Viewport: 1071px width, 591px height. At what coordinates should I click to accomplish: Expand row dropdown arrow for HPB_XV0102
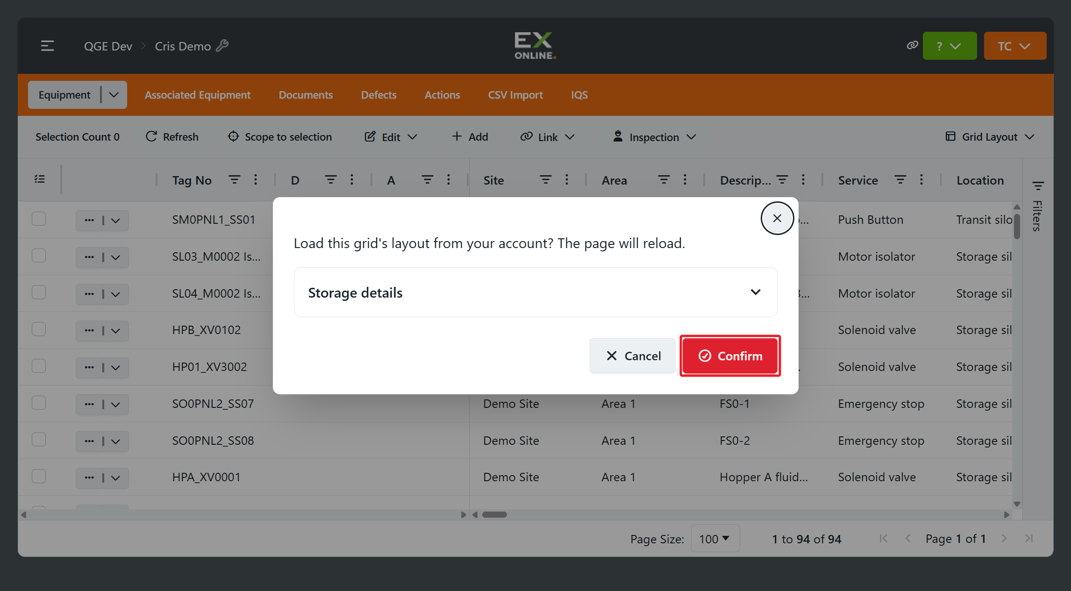(116, 331)
